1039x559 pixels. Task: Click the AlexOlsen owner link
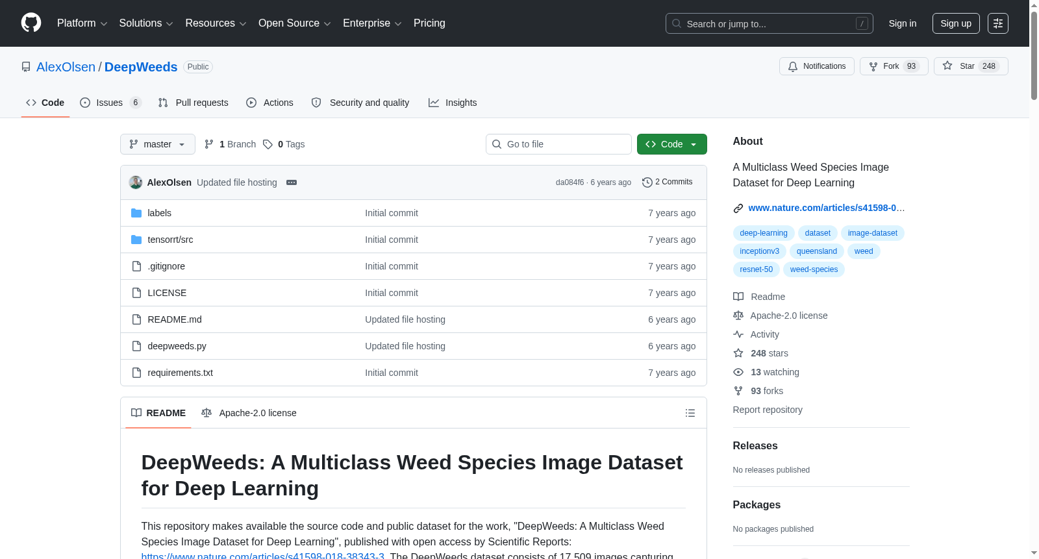(x=66, y=67)
